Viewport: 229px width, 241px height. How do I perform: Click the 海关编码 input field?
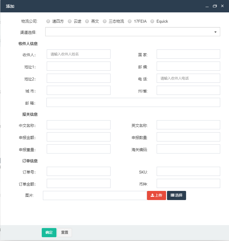click(188, 149)
